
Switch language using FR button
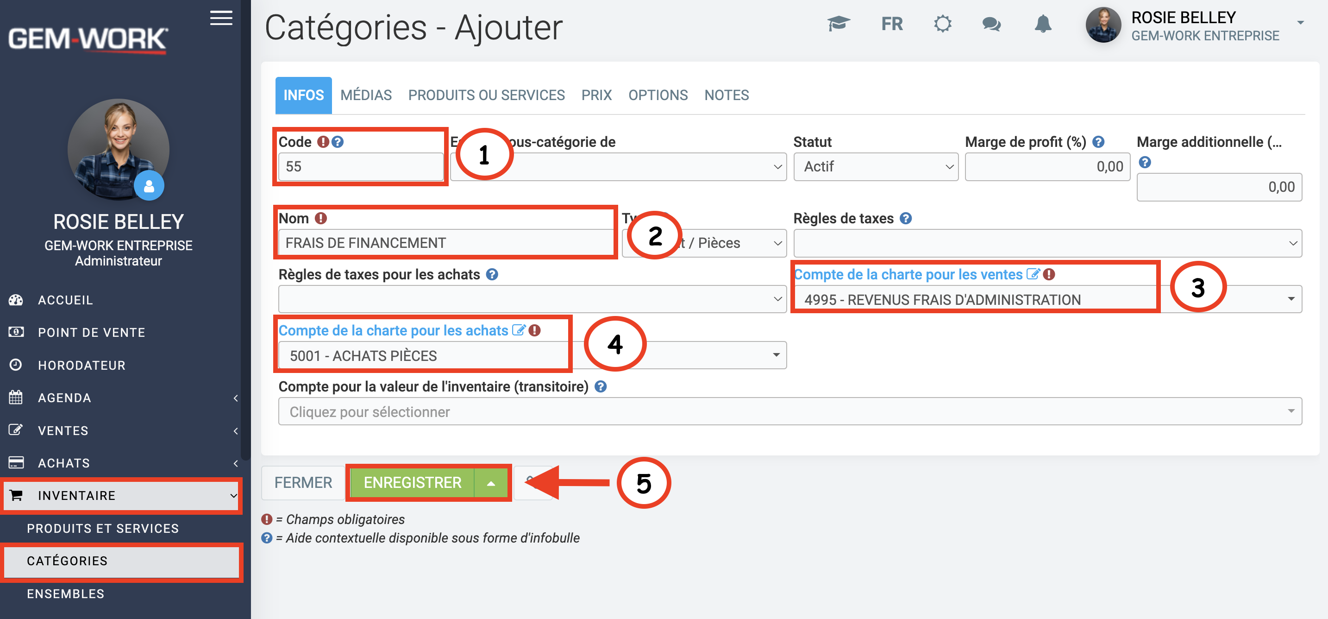891,24
